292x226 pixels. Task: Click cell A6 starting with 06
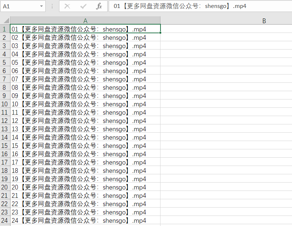point(85,71)
